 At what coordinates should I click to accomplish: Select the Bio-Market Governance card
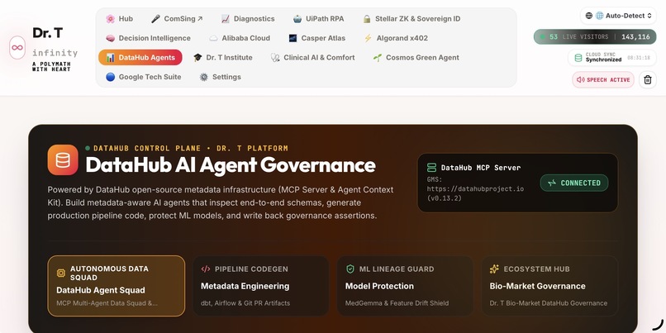pos(549,286)
